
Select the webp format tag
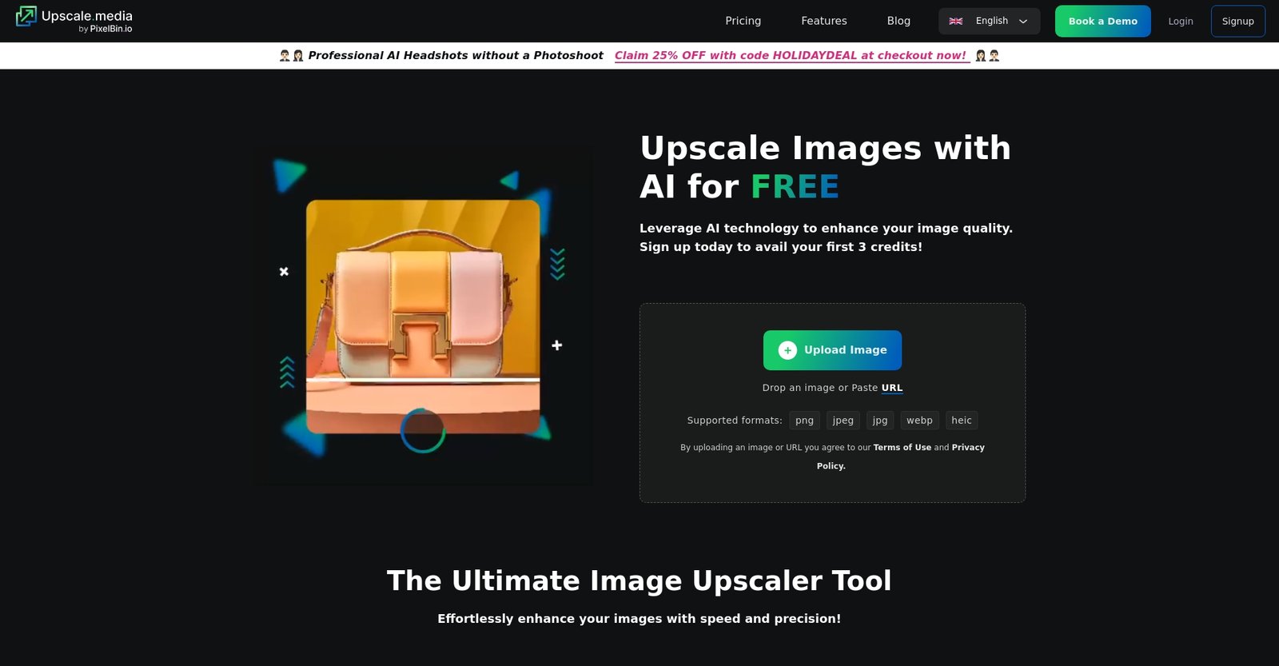point(919,421)
